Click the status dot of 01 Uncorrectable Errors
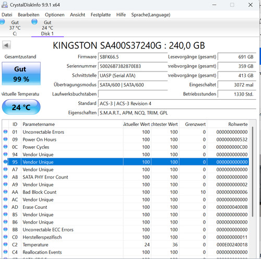 (5, 132)
